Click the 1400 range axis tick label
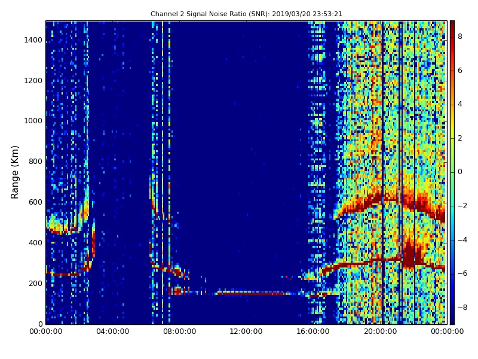478x359 pixels. tap(33, 40)
